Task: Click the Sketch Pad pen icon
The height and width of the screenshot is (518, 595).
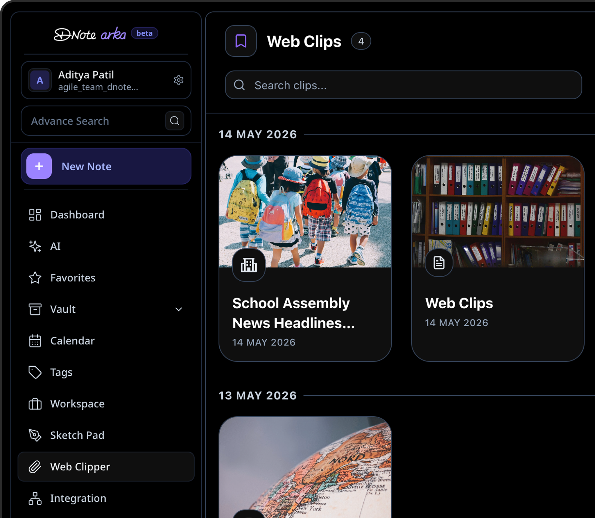Action: point(35,435)
